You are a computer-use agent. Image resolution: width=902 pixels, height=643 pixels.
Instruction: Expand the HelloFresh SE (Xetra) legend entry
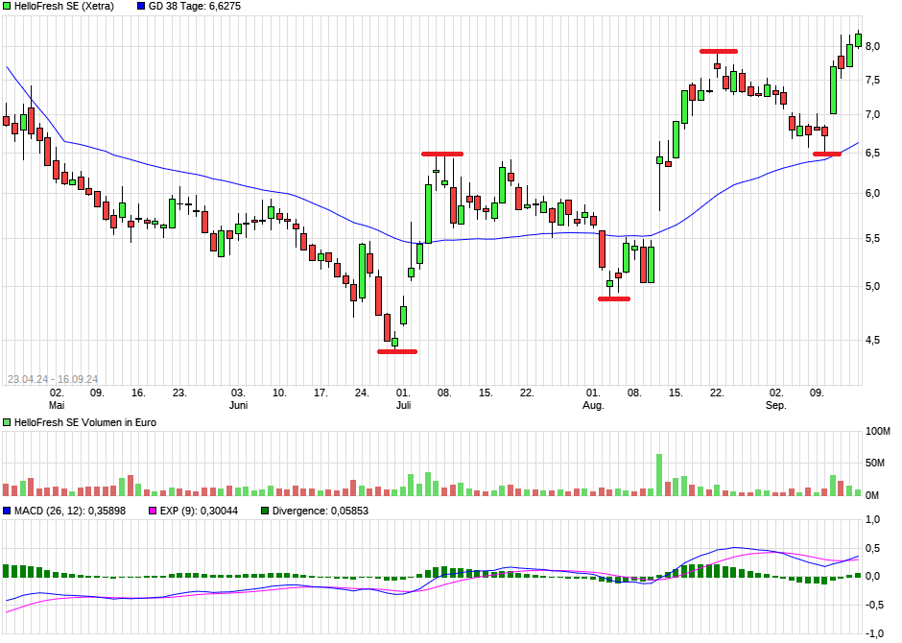coord(67,7)
